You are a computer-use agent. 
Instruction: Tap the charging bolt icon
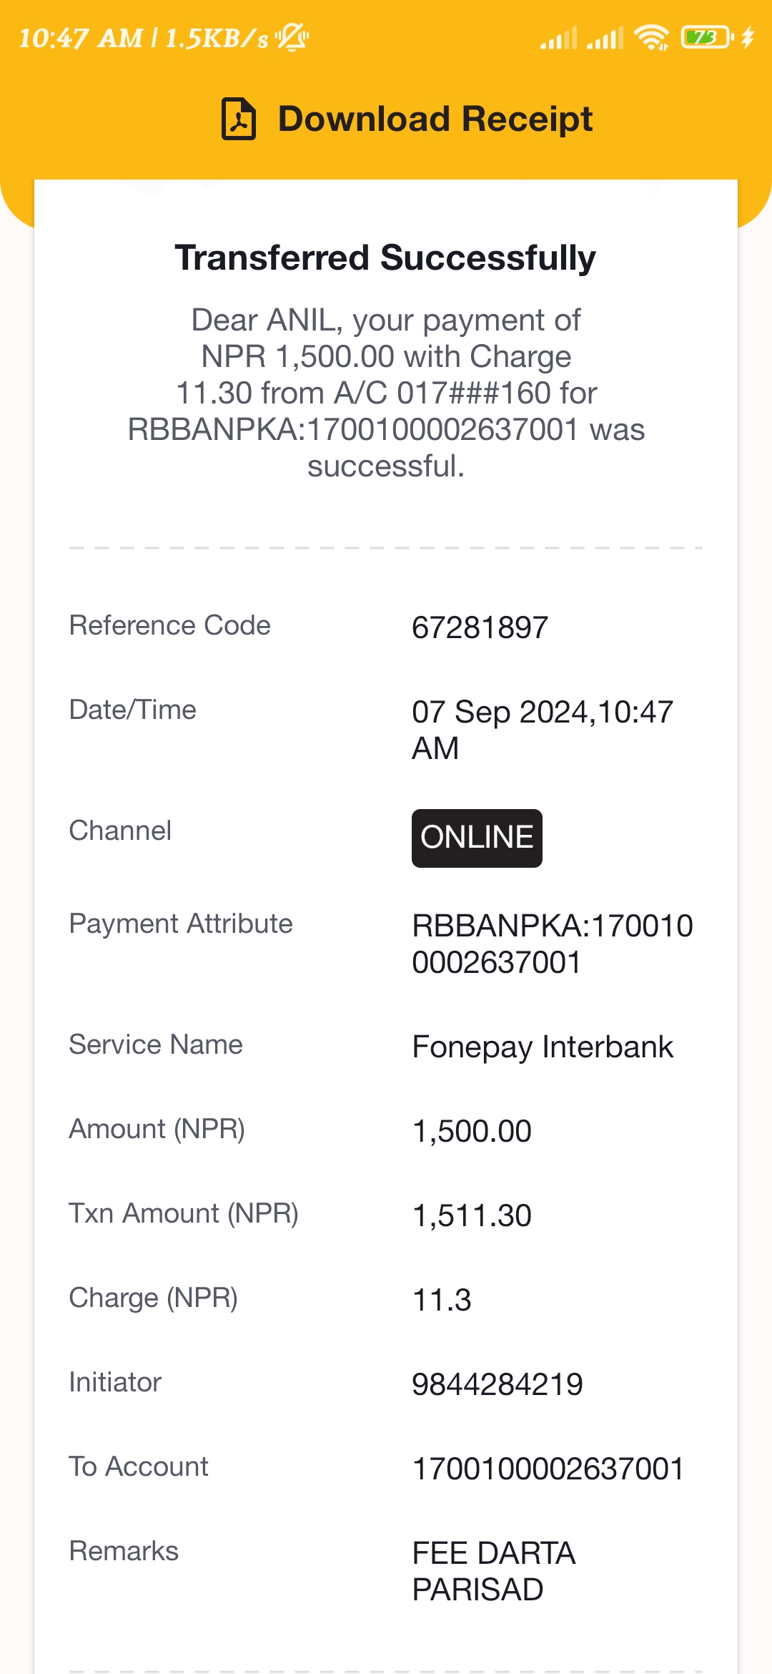(x=748, y=36)
